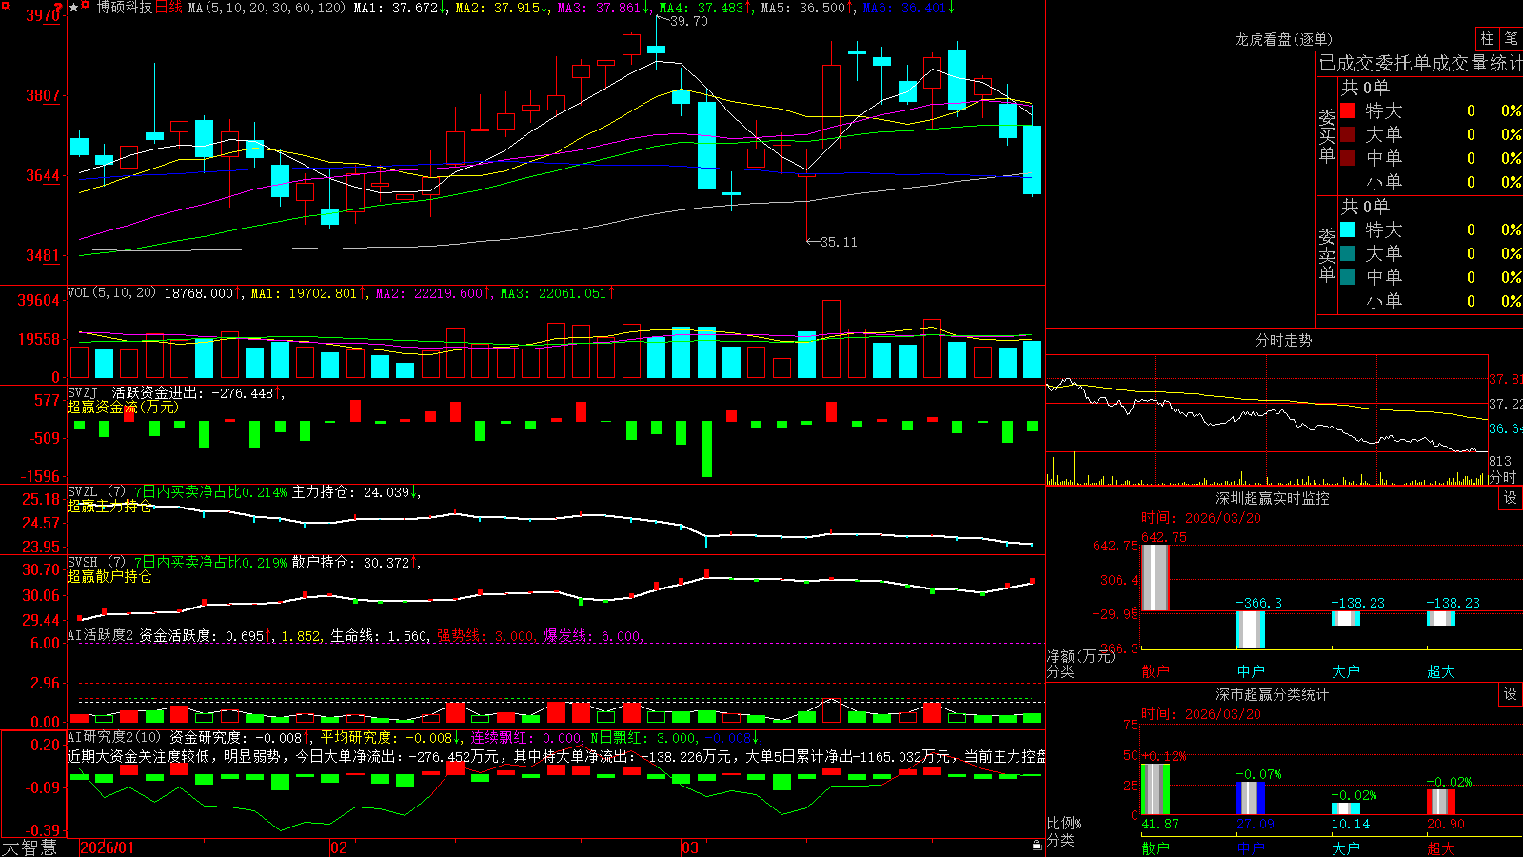The image size is (1523, 857).
Task: Select 散户 category in 深圳超赢实时监控 chart
Action: 1156,671
